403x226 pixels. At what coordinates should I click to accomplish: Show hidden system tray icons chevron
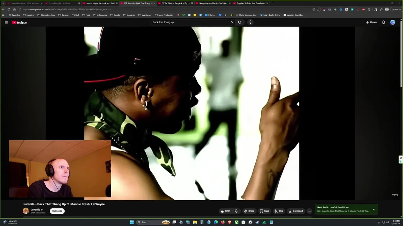[373, 222]
